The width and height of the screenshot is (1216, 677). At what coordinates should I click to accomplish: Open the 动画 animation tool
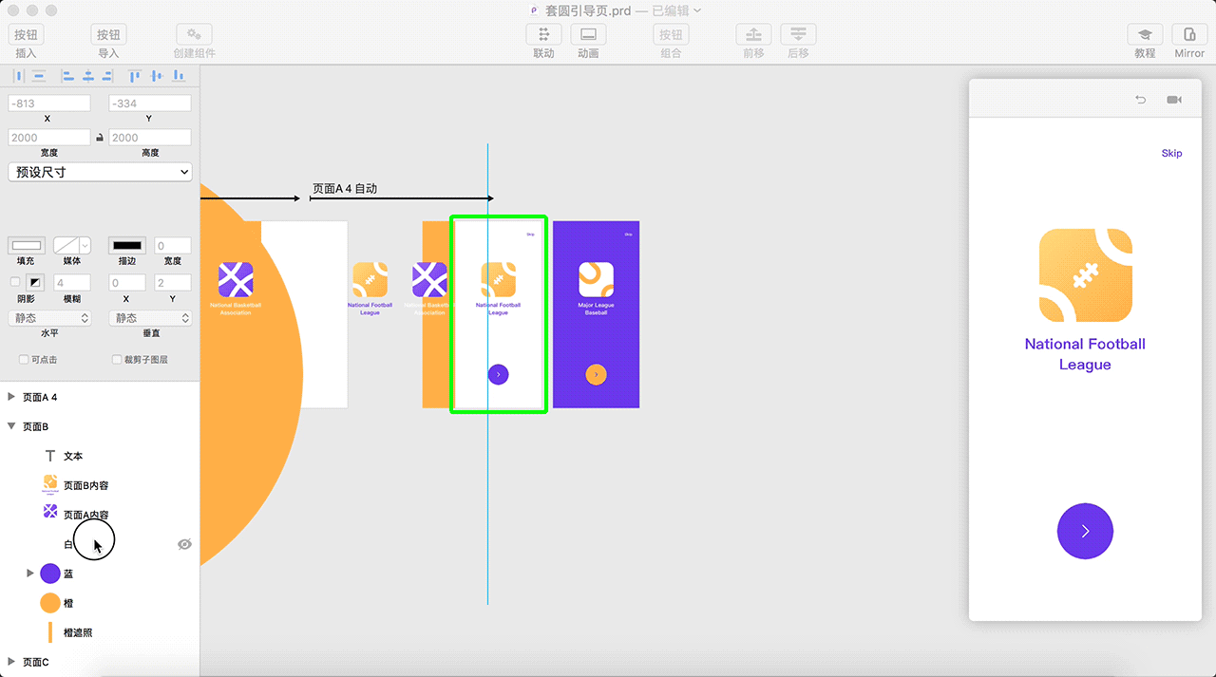pyautogui.click(x=588, y=35)
